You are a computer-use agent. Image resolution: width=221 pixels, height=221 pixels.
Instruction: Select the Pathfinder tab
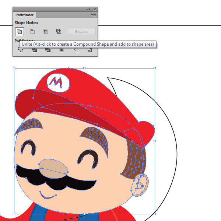tap(24, 15)
